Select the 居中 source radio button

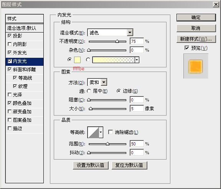(89, 91)
